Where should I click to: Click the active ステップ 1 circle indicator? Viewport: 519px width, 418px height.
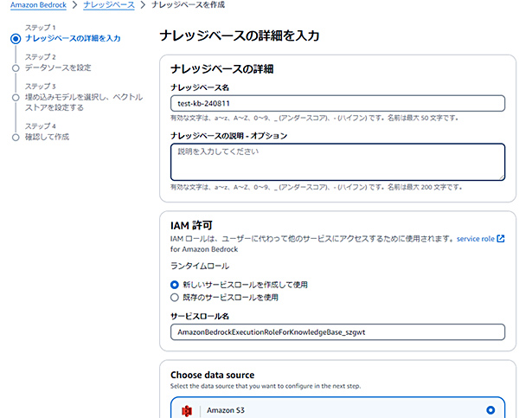tap(15, 39)
